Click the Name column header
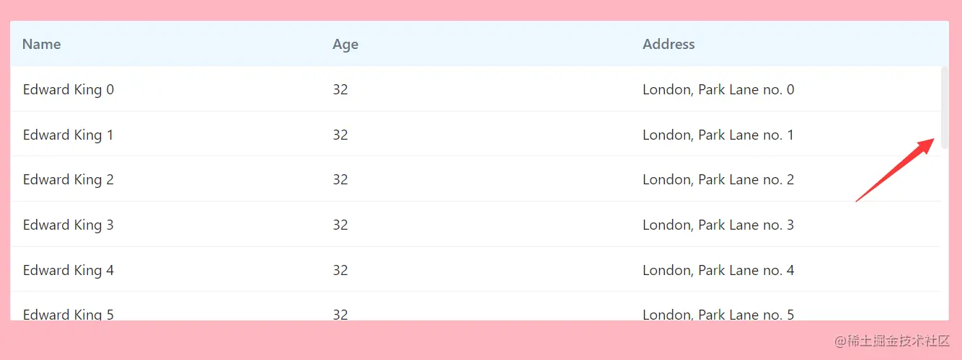962x360 pixels. [x=42, y=44]
